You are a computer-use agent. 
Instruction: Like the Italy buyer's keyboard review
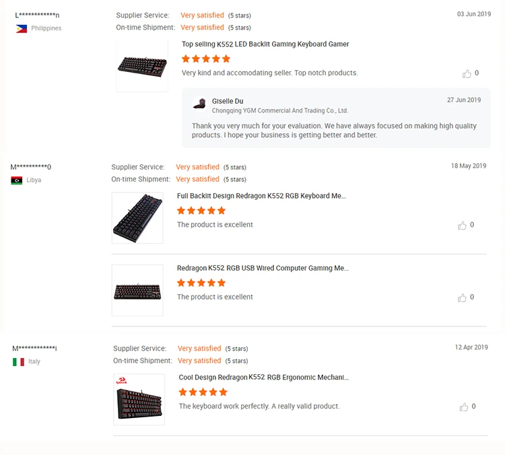tap(464, 407)
